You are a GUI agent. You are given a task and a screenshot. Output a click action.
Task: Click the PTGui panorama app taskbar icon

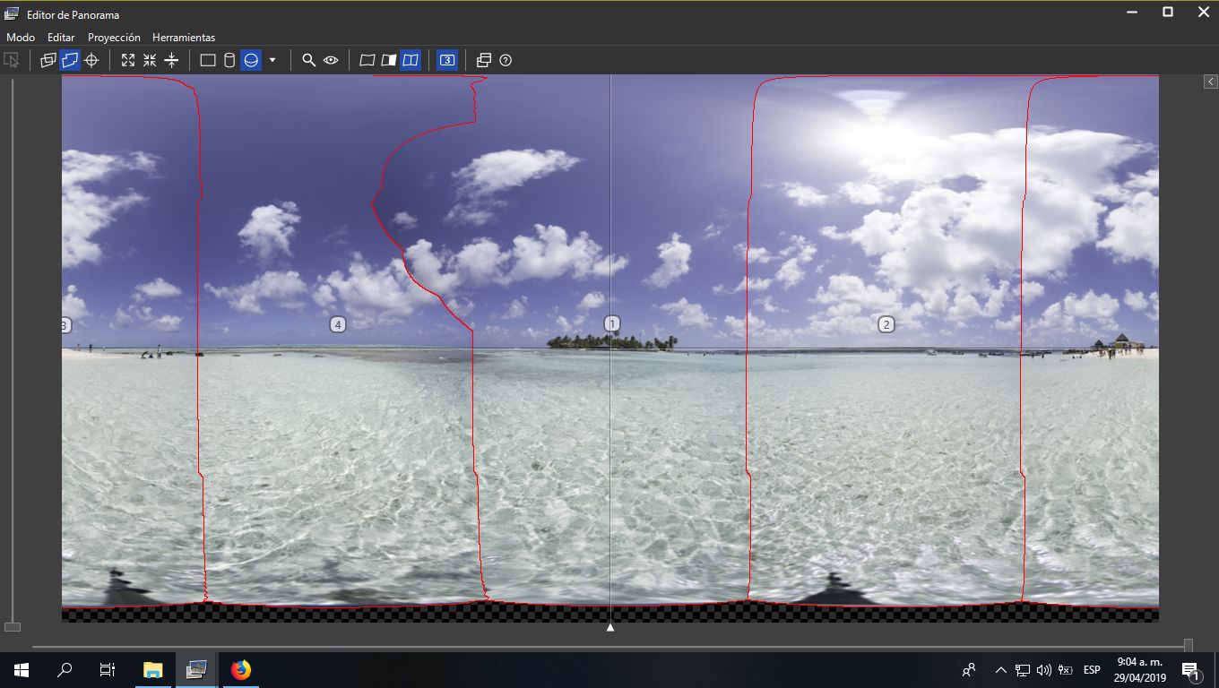(x=196, y=670)
